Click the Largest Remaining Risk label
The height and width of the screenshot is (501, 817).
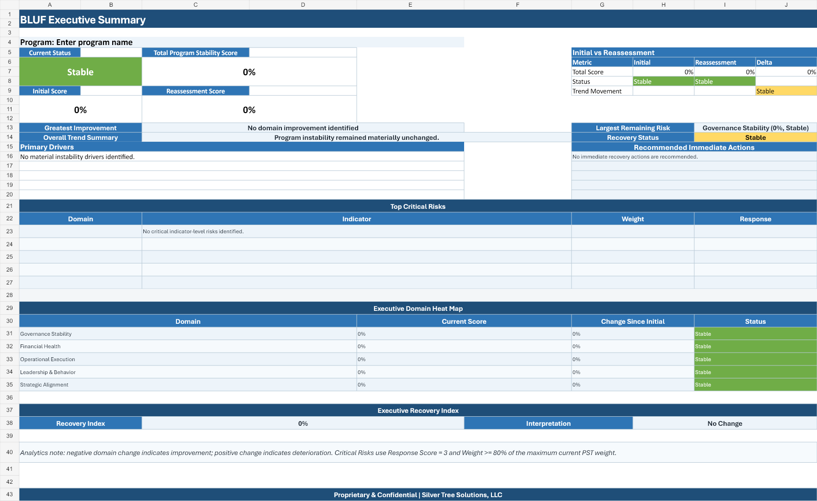(x=633, y=128)
